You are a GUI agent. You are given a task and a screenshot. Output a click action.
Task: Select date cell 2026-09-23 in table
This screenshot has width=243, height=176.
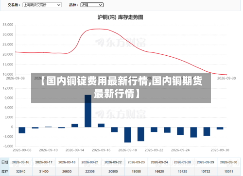pos(136,162)
